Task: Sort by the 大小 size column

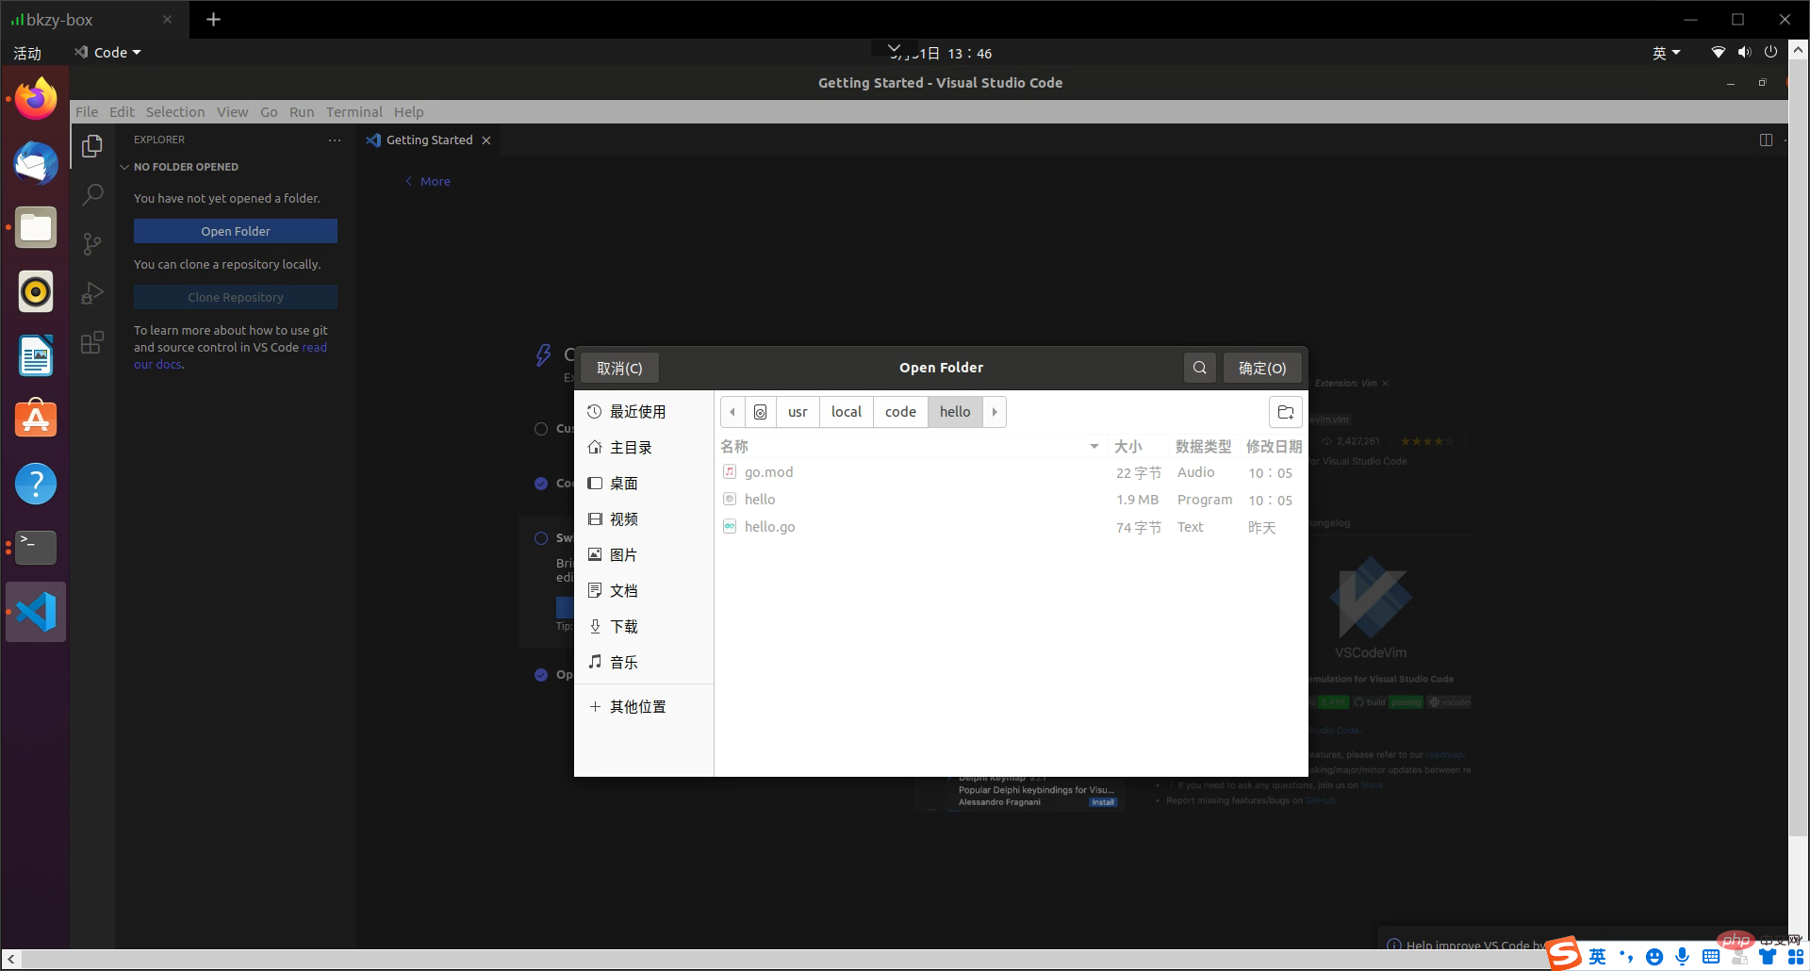Action: (x=1127, y=446)
